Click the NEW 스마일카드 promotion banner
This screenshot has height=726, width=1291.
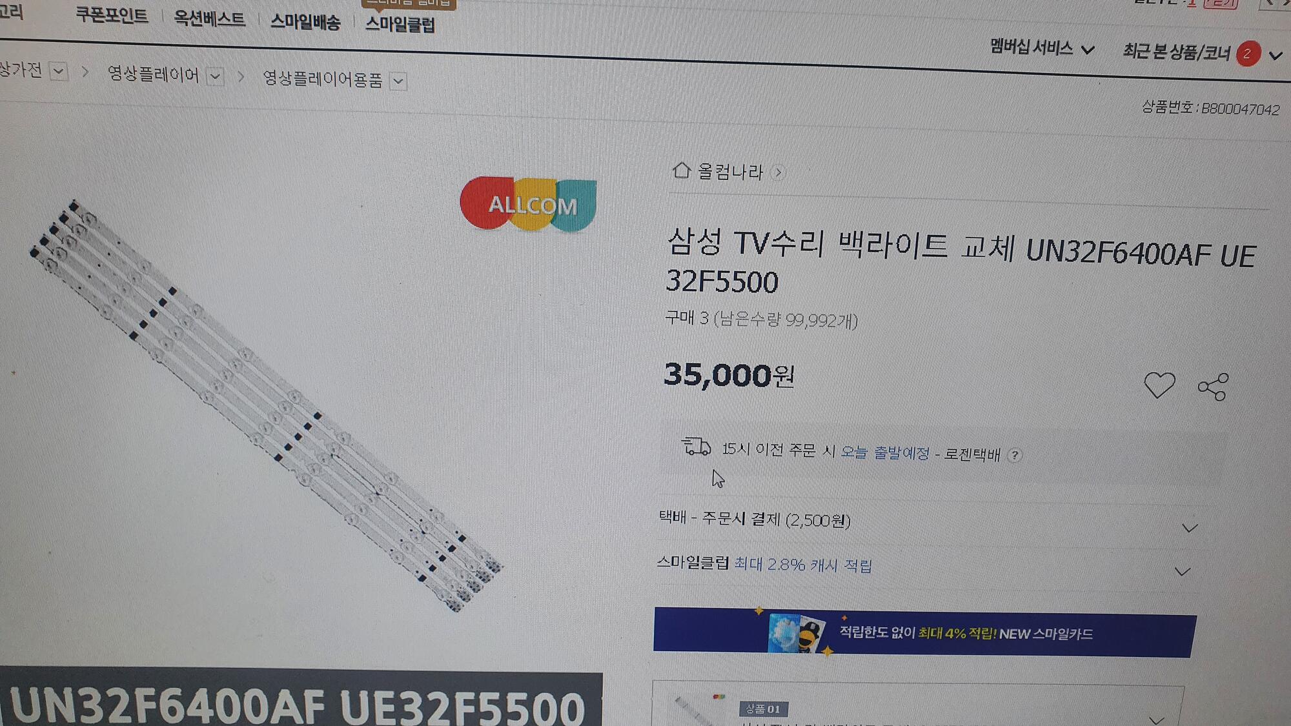tap(925, 632)
